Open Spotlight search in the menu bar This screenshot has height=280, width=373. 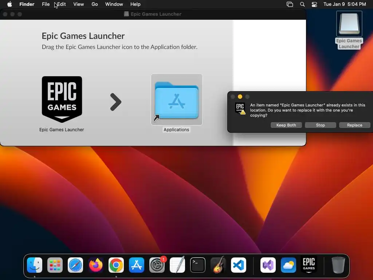[x=302, y=4]
